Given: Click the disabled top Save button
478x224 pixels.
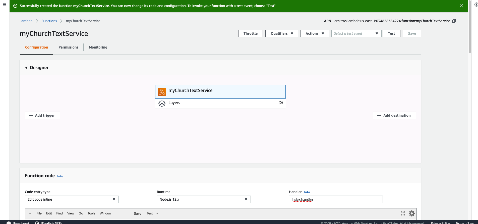Looking at the screenshot, I should coord(412,33).
